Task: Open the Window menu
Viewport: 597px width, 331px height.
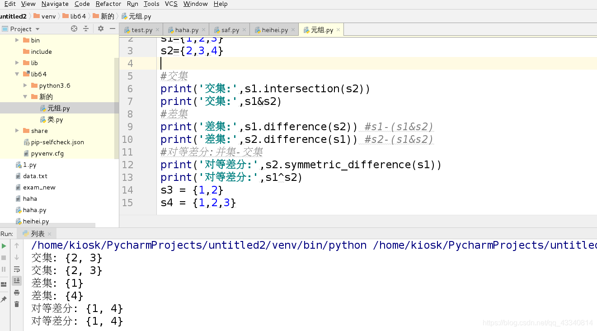Action: 196,4
